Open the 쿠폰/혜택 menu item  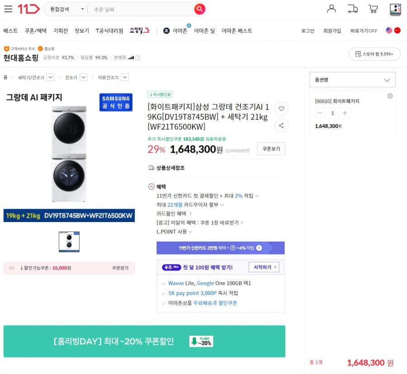pos(36,31)
